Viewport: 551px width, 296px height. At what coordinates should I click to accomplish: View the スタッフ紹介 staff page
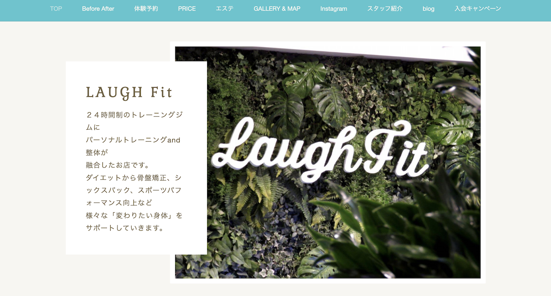pos(385,9)
